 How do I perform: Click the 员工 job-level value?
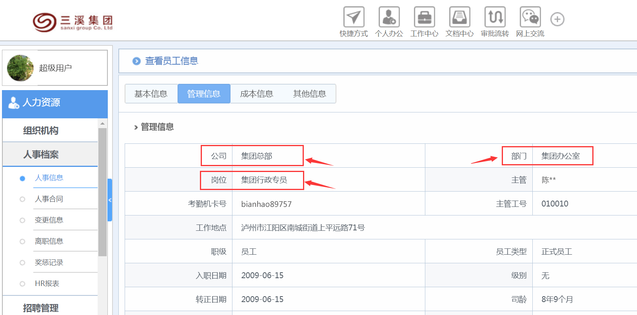(x=249, y=252)
